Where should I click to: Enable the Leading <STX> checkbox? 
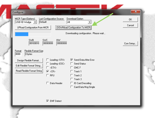pos(48,60)
